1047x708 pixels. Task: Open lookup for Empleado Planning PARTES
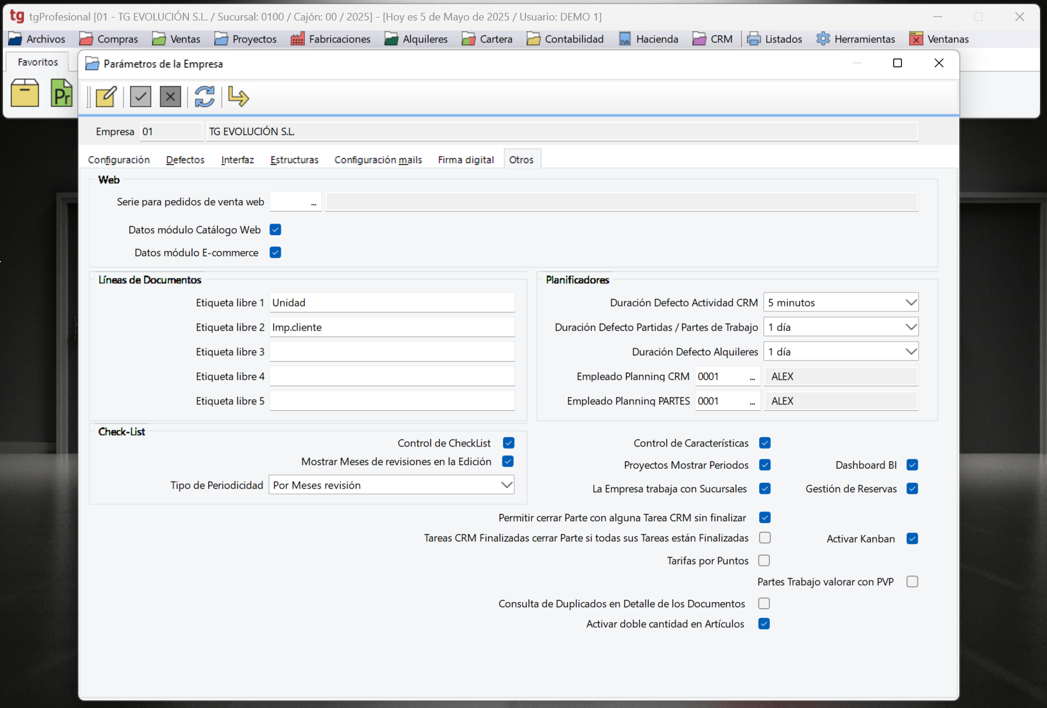tap(752, 401)
